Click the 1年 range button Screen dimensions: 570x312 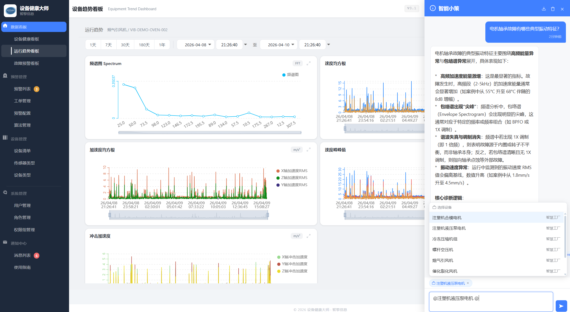click(x=162, y=45)
